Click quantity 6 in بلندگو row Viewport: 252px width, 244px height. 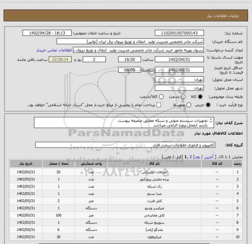pyautogui.click(x=59, y=230)
